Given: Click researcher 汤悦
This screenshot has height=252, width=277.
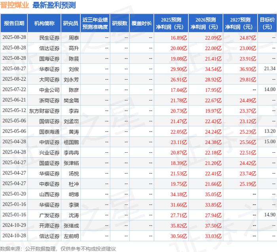Looking at the screenshot, I should 74,173.
